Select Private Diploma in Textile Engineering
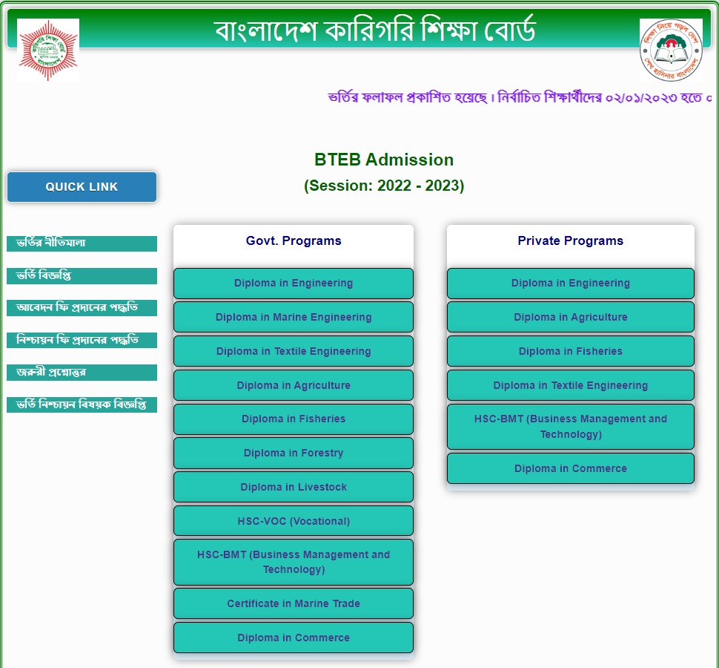The width and height of the screenshot is (719, 668). point(571,385)
